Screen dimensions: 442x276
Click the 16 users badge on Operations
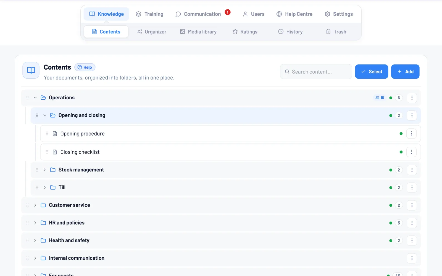click(380, 98)
